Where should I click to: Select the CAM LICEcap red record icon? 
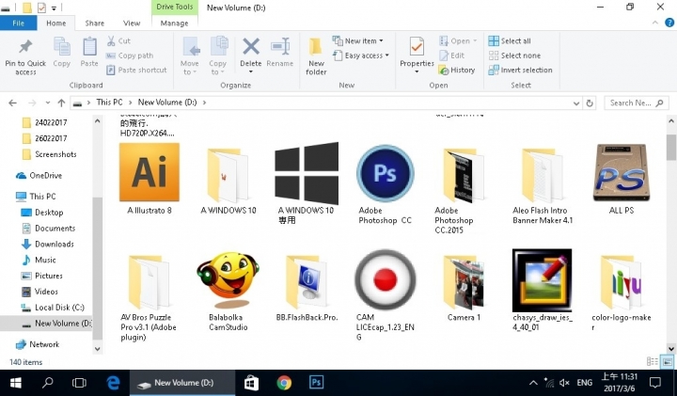pyautogui.click(x=386, y=280)
